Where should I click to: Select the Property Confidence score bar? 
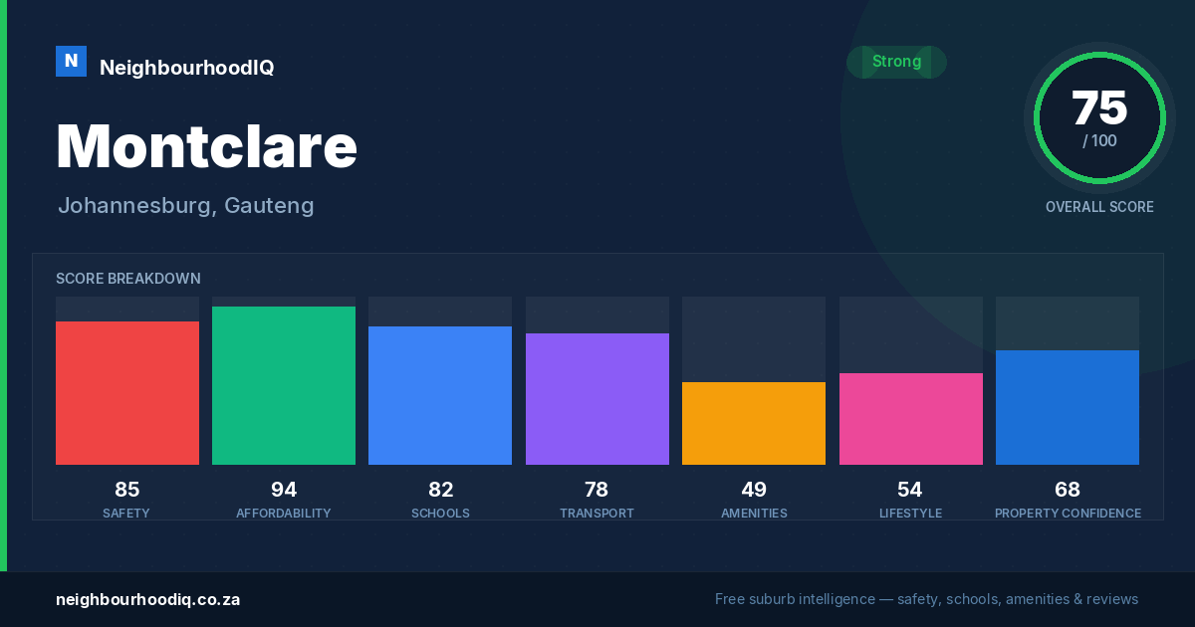click(x=1068, y=407)
